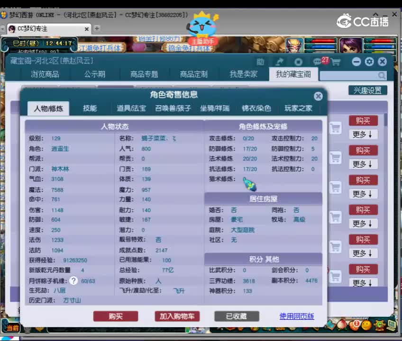Open the 道具/法宝 tab

131,108
